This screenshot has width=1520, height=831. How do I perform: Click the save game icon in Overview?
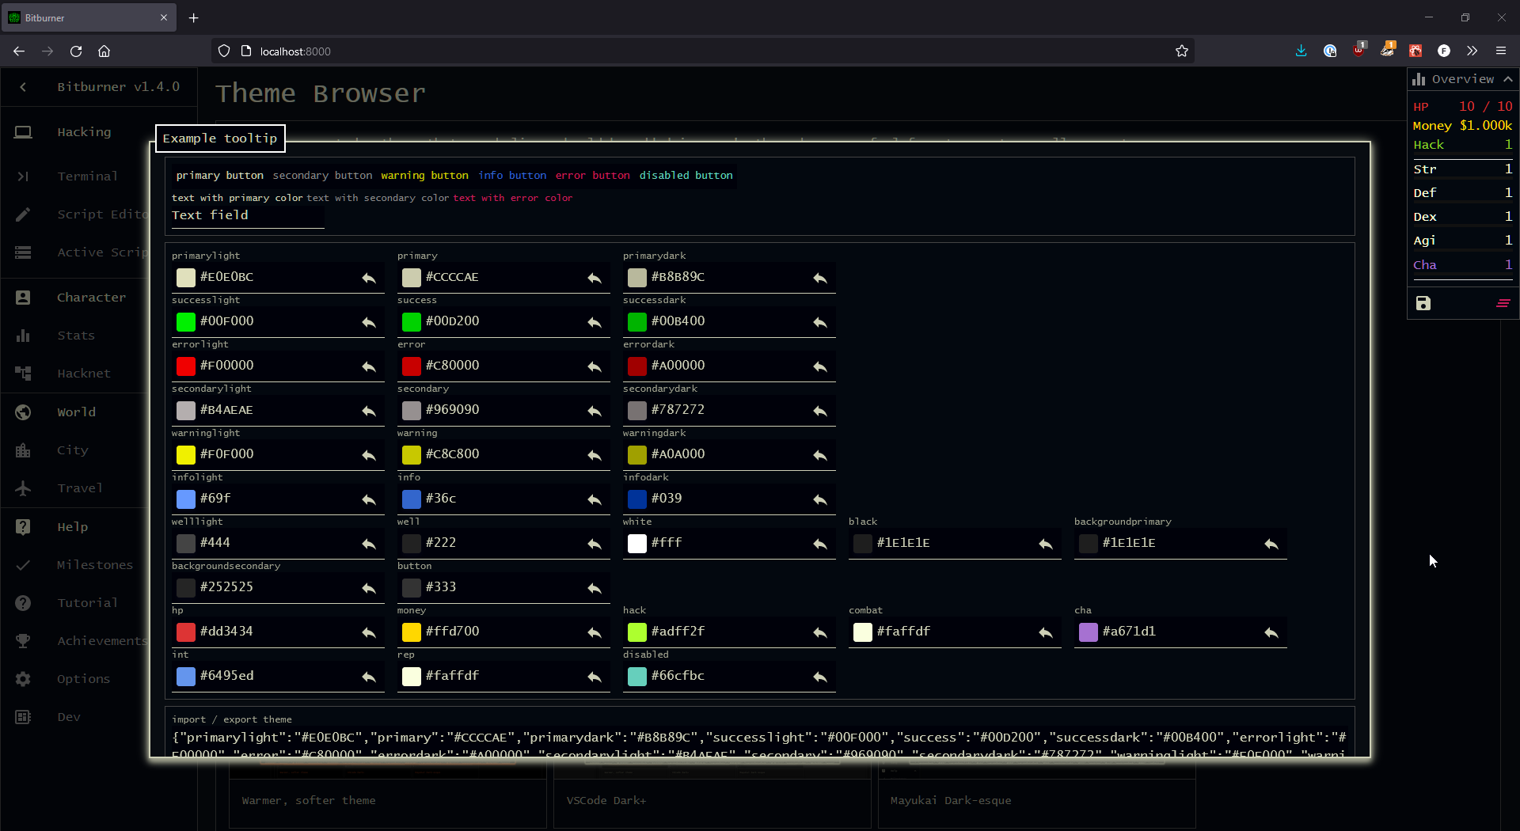coord(1423,303)
